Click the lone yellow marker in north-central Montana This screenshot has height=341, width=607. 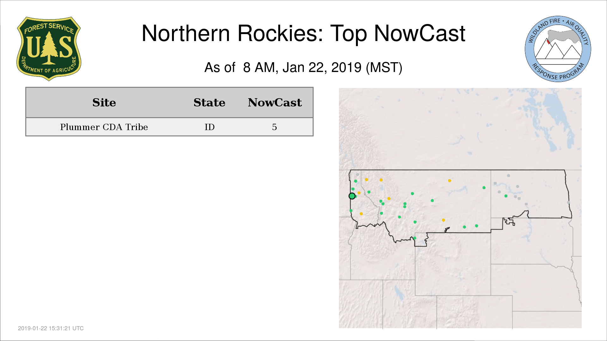coord(449,181)
